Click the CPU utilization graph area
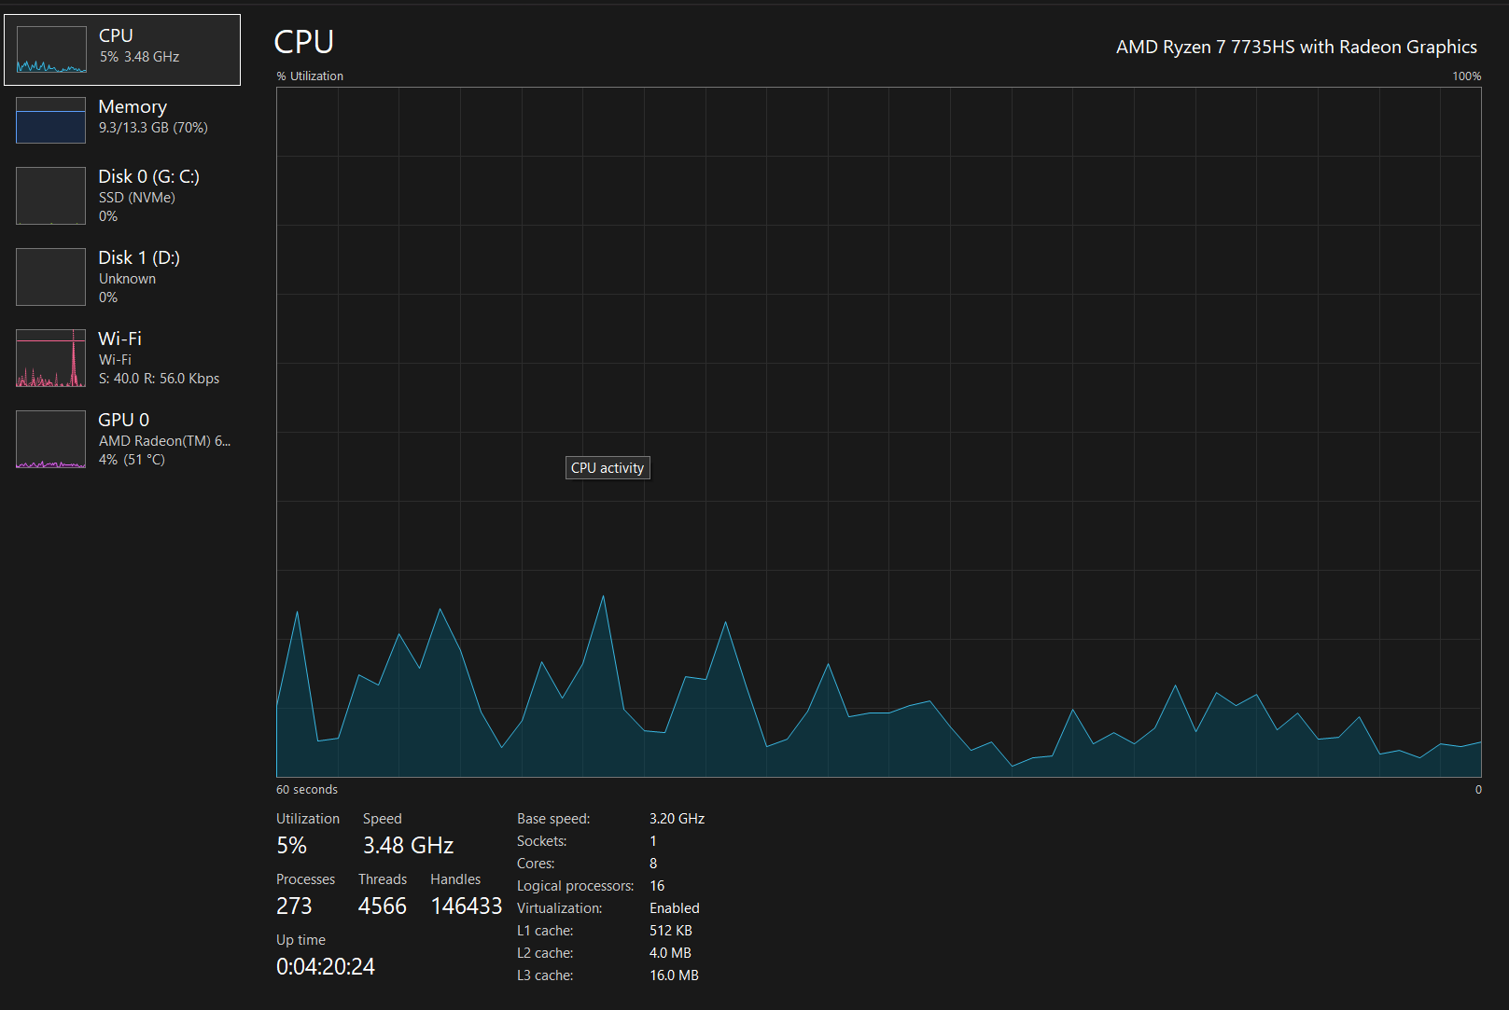The height and width of the screenshot is (1010, 1509). [x=878, y=432]
